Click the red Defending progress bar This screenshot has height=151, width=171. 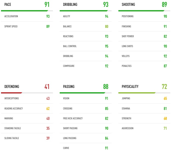[x=12, y=93]
